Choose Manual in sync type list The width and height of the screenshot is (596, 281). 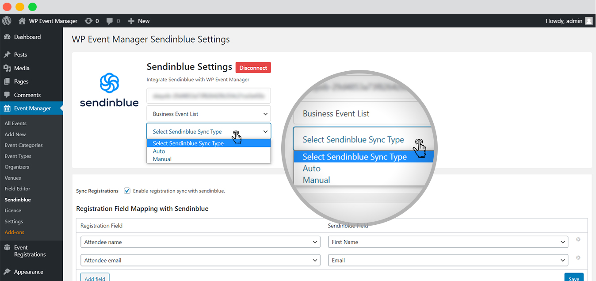coord(209,159)
